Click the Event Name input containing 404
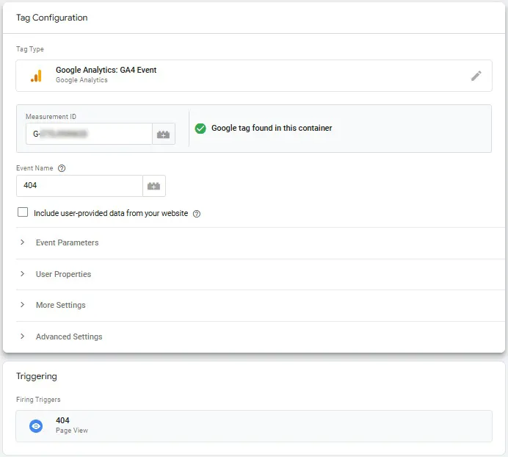The height and width of the screenshot is (457, 508). (79, 186)
